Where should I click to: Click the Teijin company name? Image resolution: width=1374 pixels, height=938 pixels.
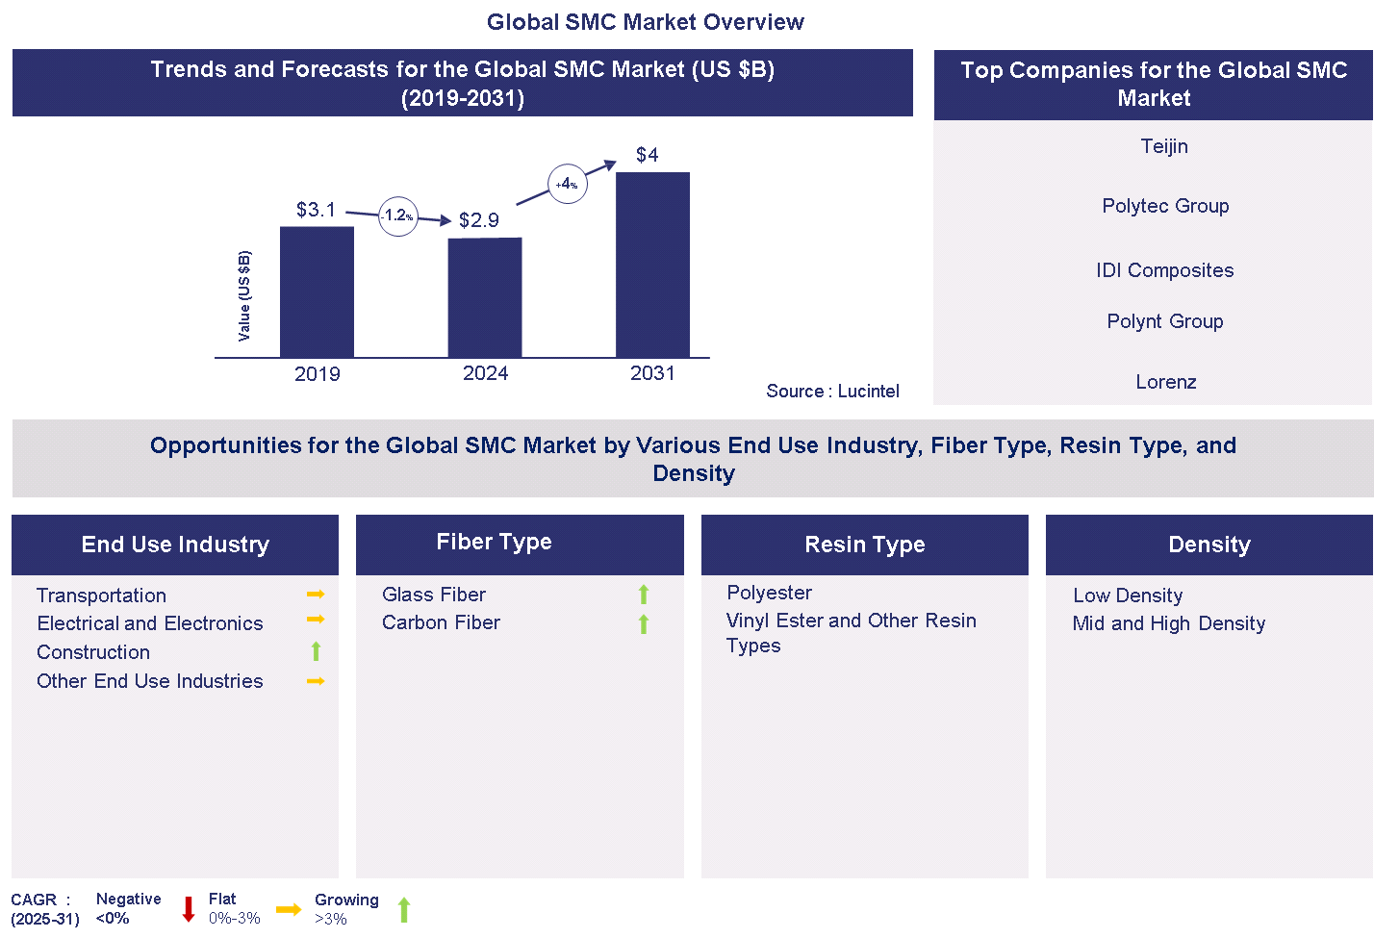coord(1164,146)
